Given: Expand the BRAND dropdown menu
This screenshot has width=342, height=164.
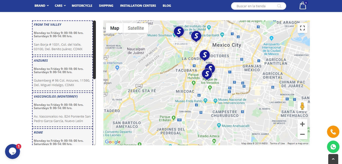Looking at the screenshot, I should point(42,5).
